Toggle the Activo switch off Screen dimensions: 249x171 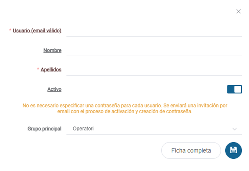235,89
